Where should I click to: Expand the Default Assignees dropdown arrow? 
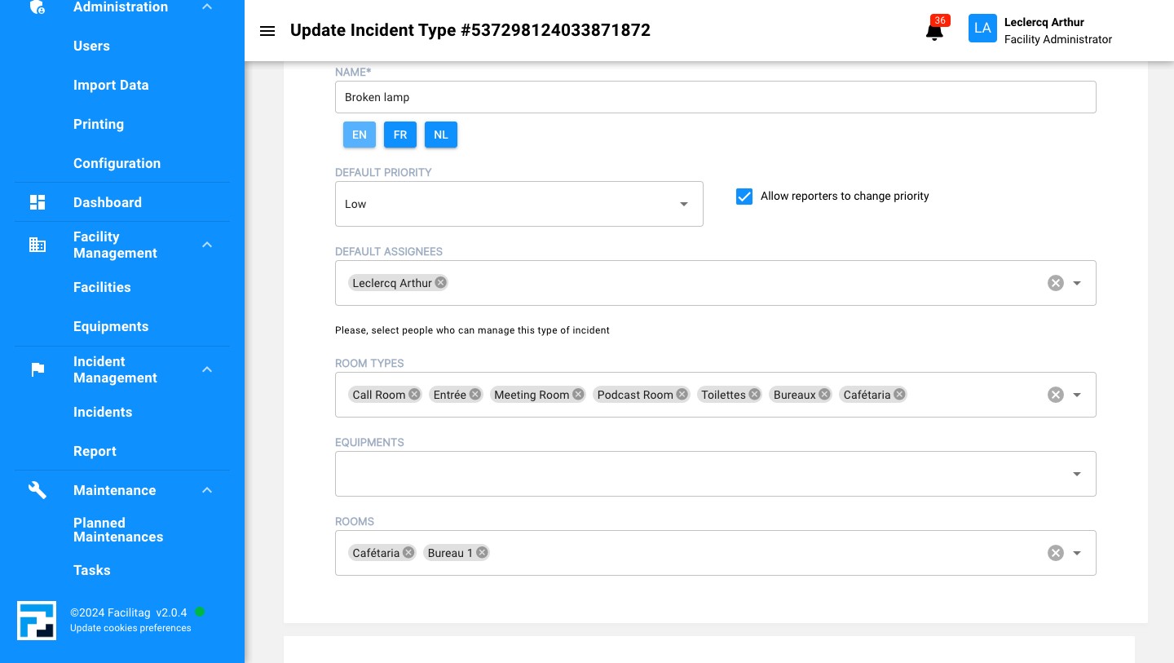[1077, 283]
